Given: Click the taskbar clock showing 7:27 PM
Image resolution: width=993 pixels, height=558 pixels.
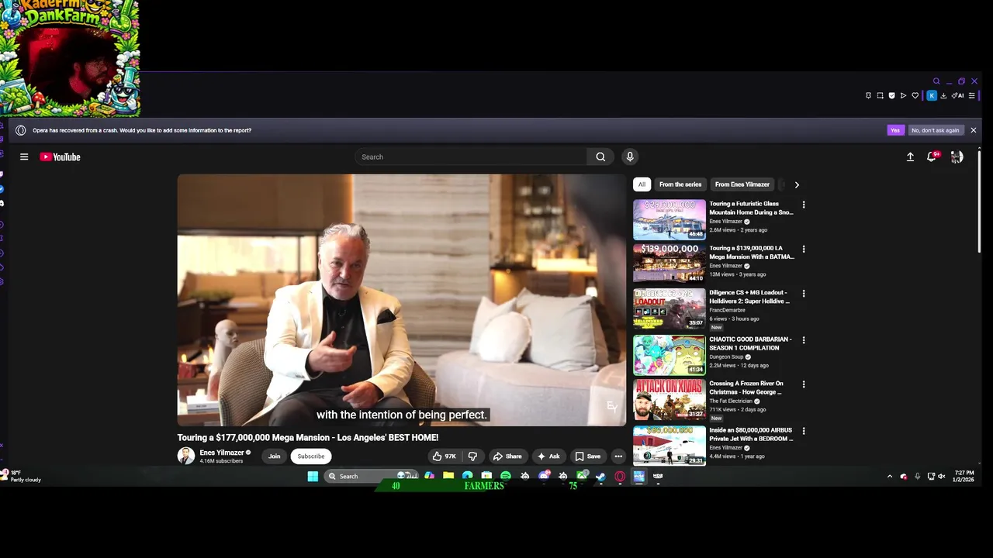Looking at the screenshot, I should [964, 476].
